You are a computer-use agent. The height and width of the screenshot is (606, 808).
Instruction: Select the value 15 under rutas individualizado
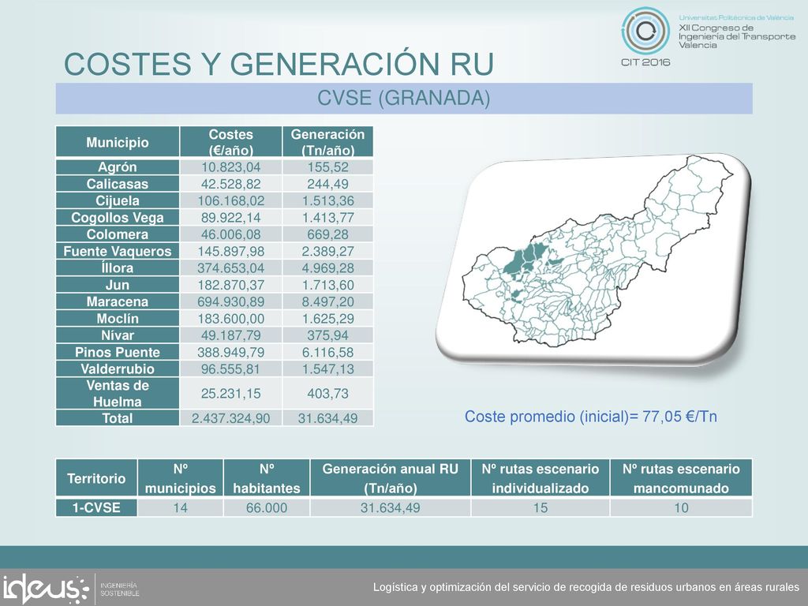tap(540, 507)
